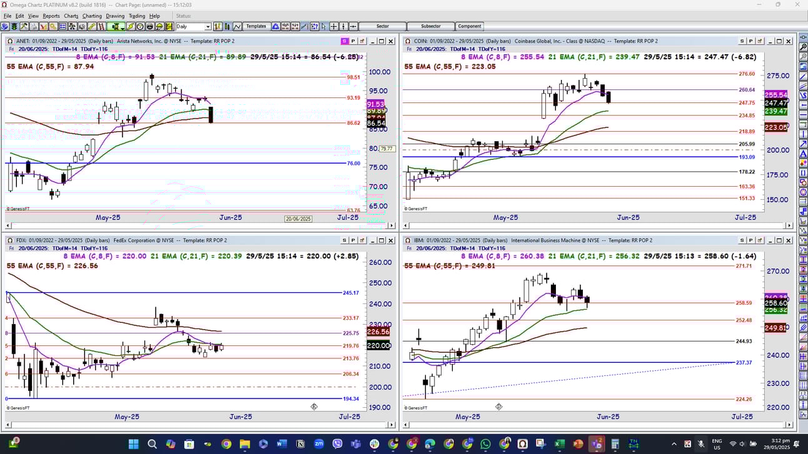Open the Charting menu
This screenshot has width=808, height=454.
point(92,16)
